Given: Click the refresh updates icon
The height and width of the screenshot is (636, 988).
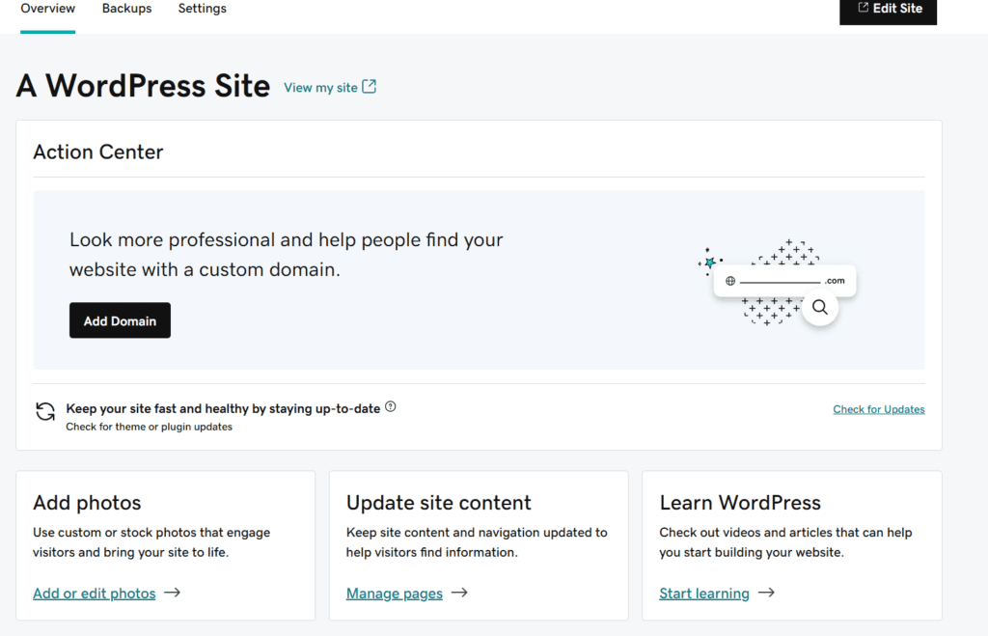Looking at the screenshot, I should coord(45,412).
